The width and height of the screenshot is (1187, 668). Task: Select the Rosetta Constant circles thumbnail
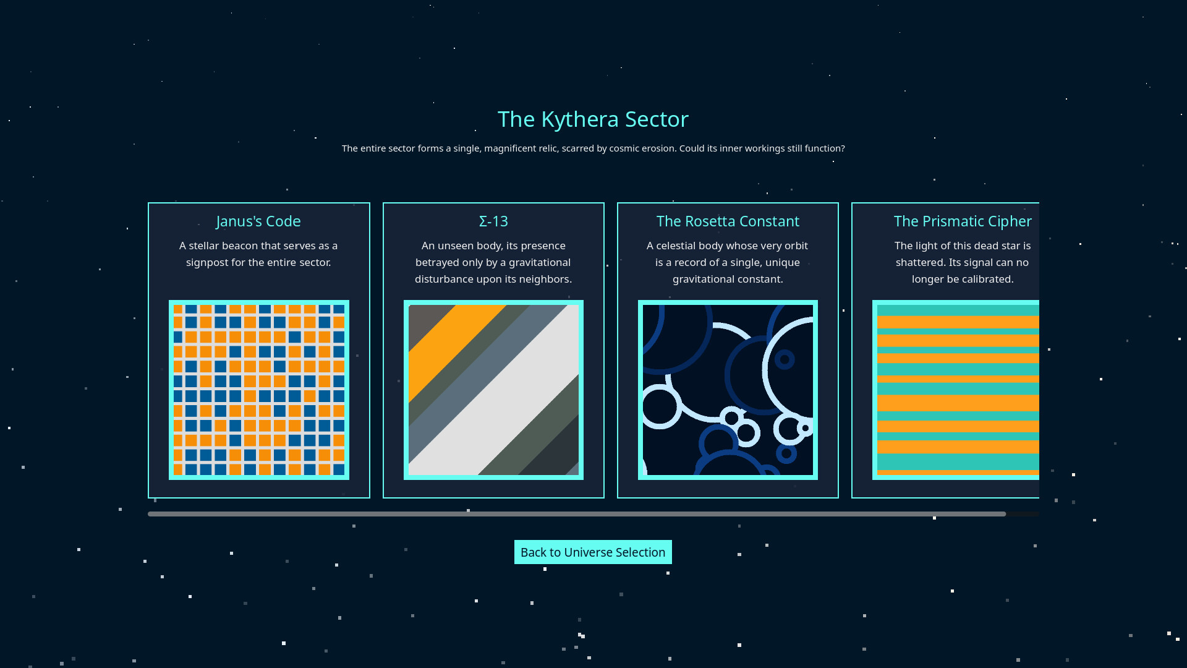point(728,390)
